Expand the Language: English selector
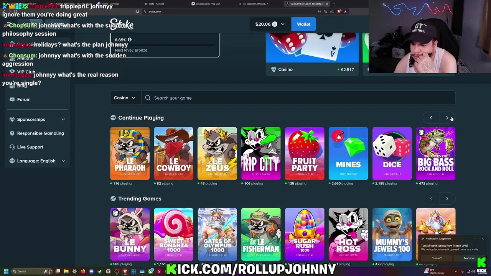The height and width of the screenshot is (276, 491). tap(37, 161)
